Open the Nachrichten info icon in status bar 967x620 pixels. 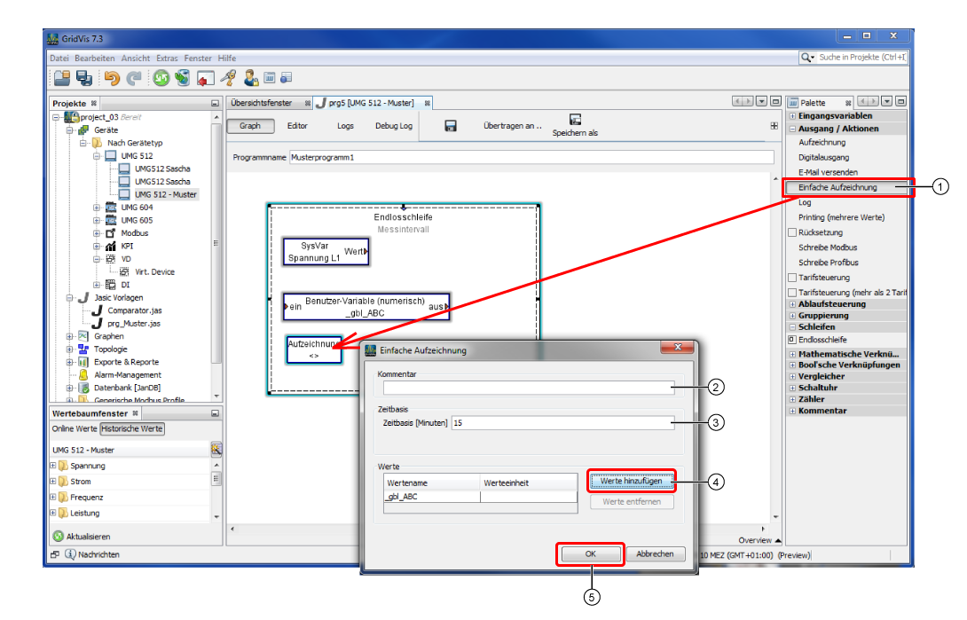(x=70, y=554)
